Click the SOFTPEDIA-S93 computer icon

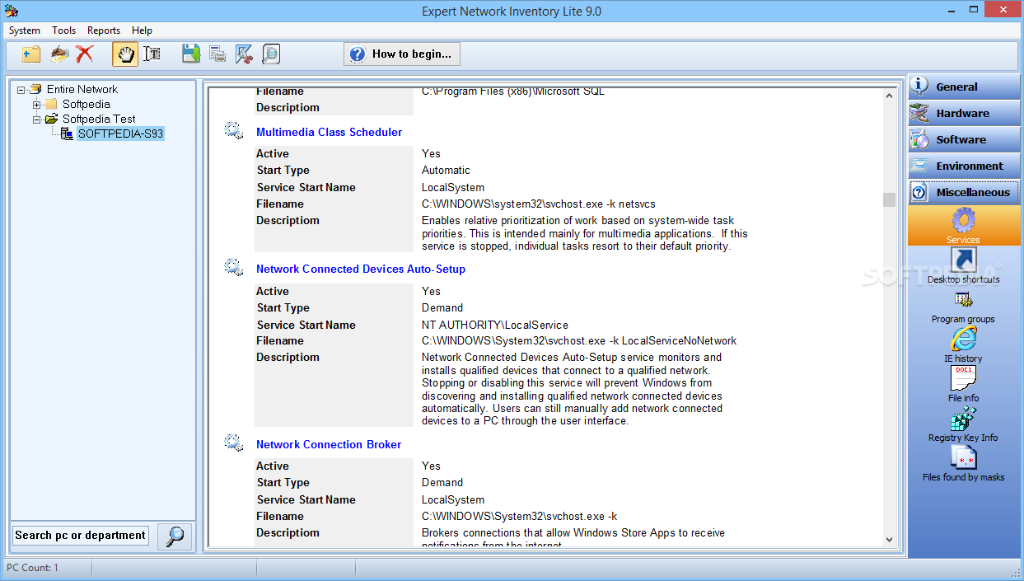67,134
